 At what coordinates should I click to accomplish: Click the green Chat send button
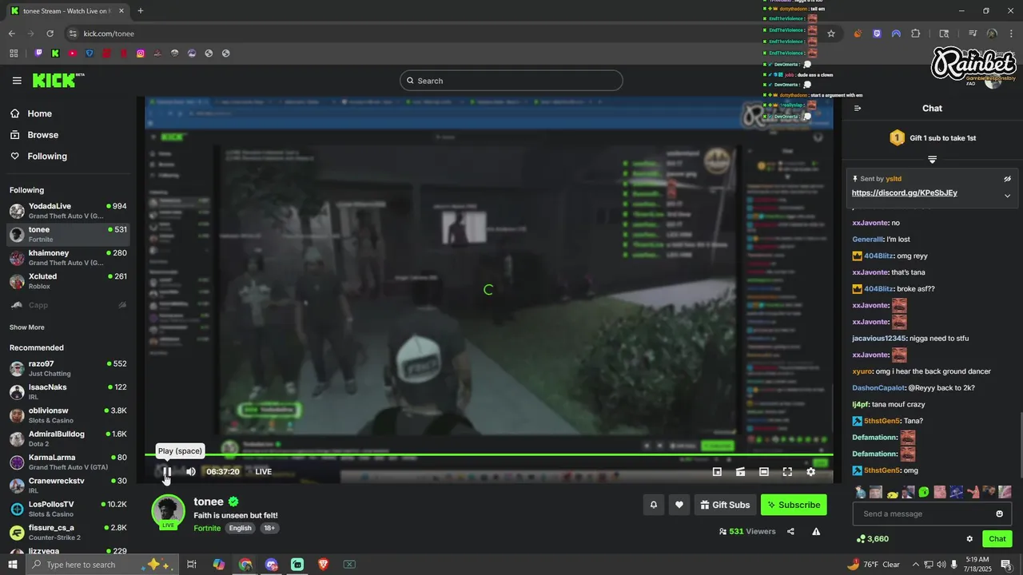[x=997, y=539]
